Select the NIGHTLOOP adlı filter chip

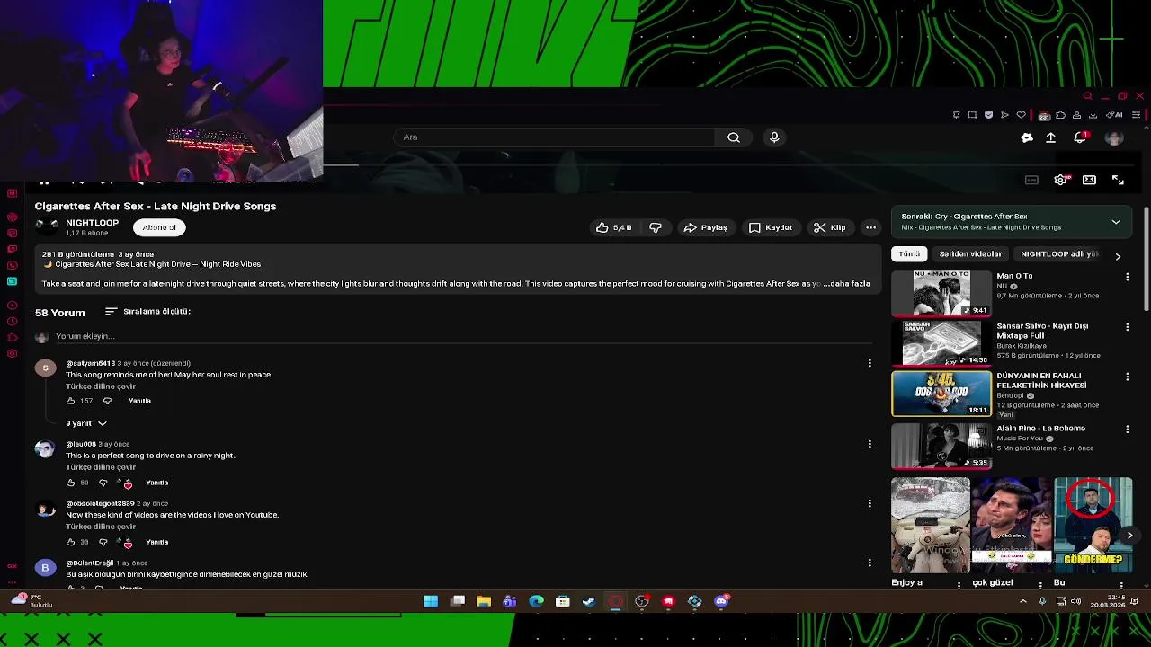1060,254
